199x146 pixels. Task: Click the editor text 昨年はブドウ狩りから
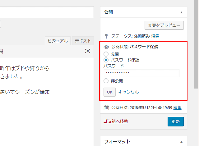click(25, 68)
